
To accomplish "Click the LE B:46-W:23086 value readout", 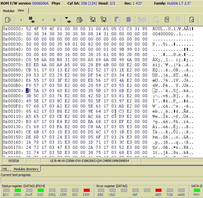I will (90, 161).
